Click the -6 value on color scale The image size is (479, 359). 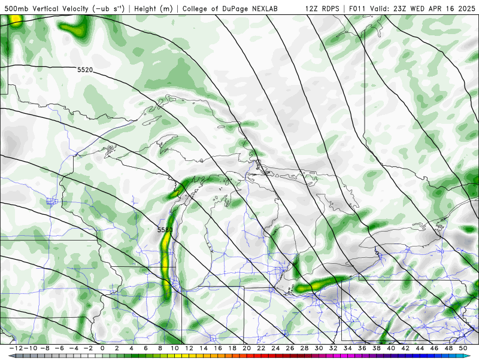coord(59,348)
